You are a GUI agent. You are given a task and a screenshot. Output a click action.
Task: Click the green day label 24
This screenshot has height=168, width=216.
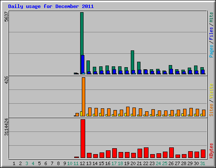[x=158, y=163]
